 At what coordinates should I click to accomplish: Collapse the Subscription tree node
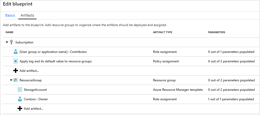click(x=7, y=42)
